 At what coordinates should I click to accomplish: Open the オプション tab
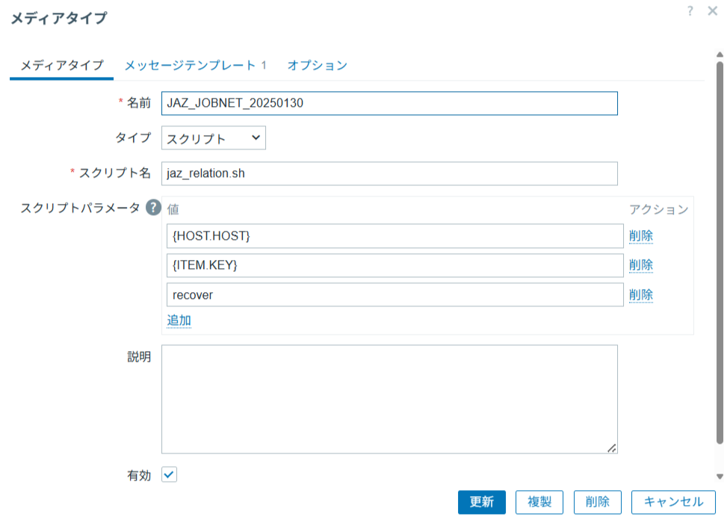click(318, 66)
